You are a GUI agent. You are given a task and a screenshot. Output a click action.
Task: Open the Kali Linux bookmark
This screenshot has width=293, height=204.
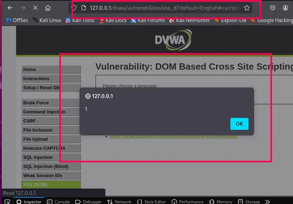pos(47,20)
